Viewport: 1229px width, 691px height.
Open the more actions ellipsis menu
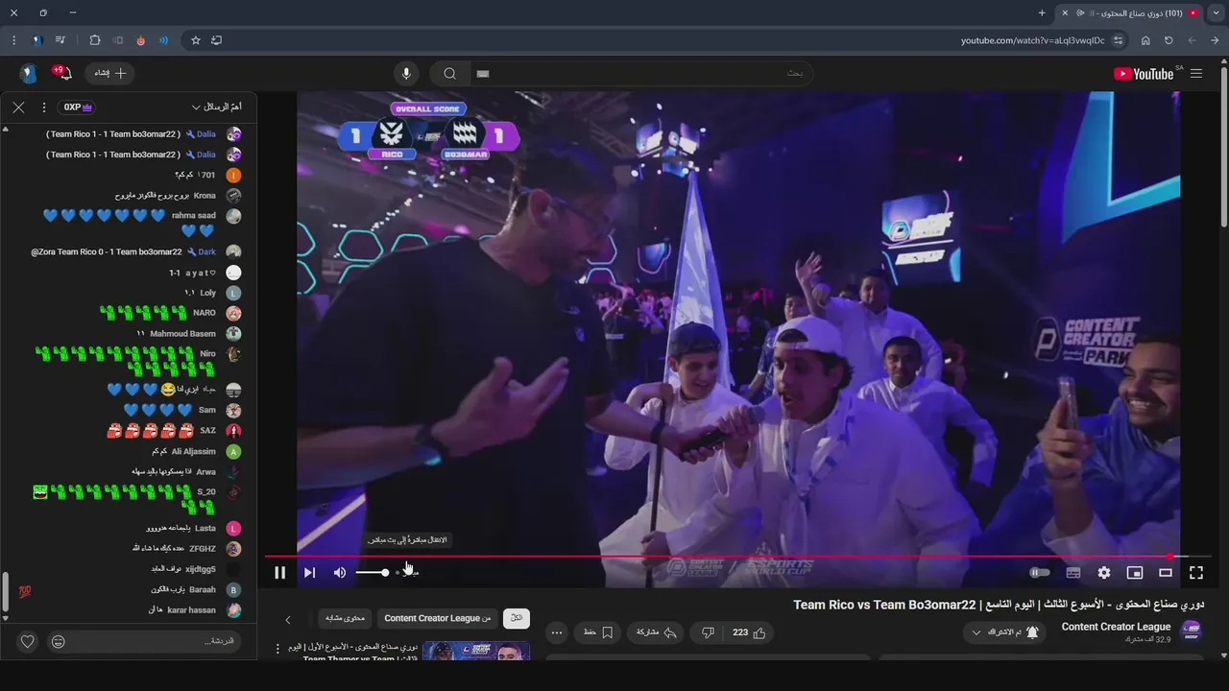[556, 632]
